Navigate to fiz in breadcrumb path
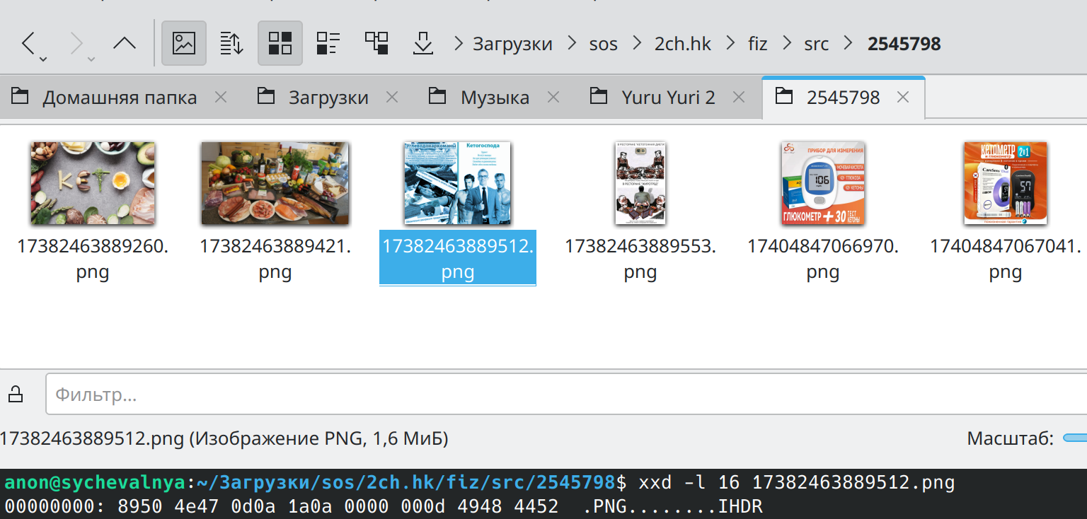This screenshot has width=1087, height=519. (758, 44)
